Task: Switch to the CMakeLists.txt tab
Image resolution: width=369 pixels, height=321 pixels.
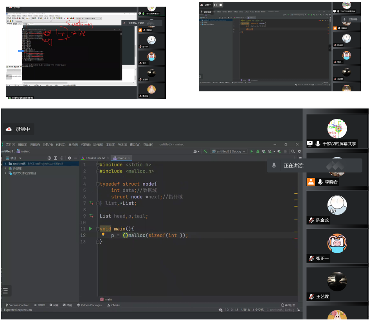Action: pos(95,158)
